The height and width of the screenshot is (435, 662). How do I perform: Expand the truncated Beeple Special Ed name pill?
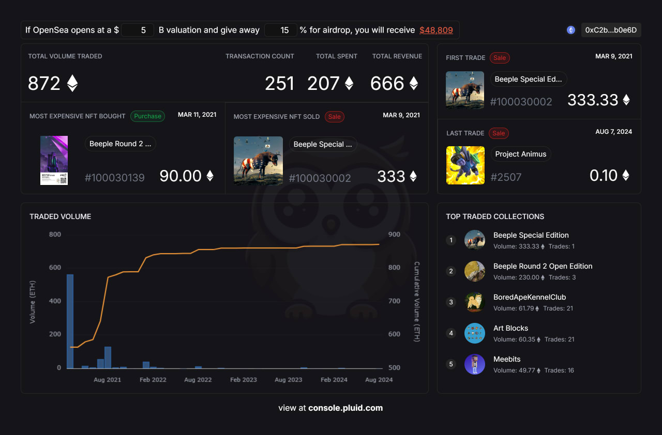pyautogui.click(x=528, y=79)
